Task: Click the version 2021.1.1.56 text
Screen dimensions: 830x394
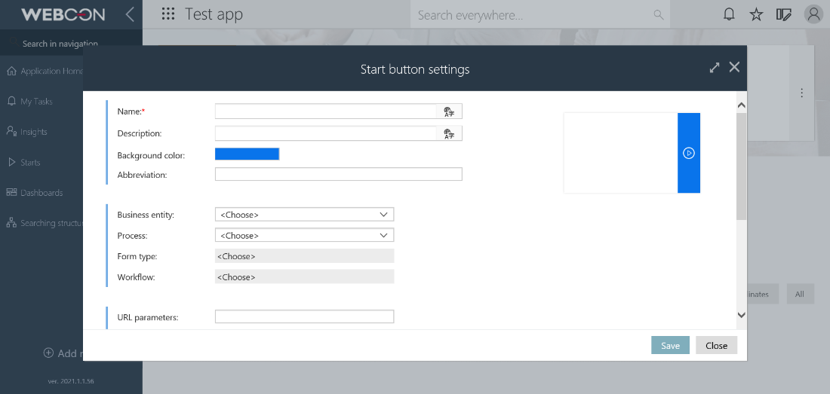Action: [x=71, y=380]
